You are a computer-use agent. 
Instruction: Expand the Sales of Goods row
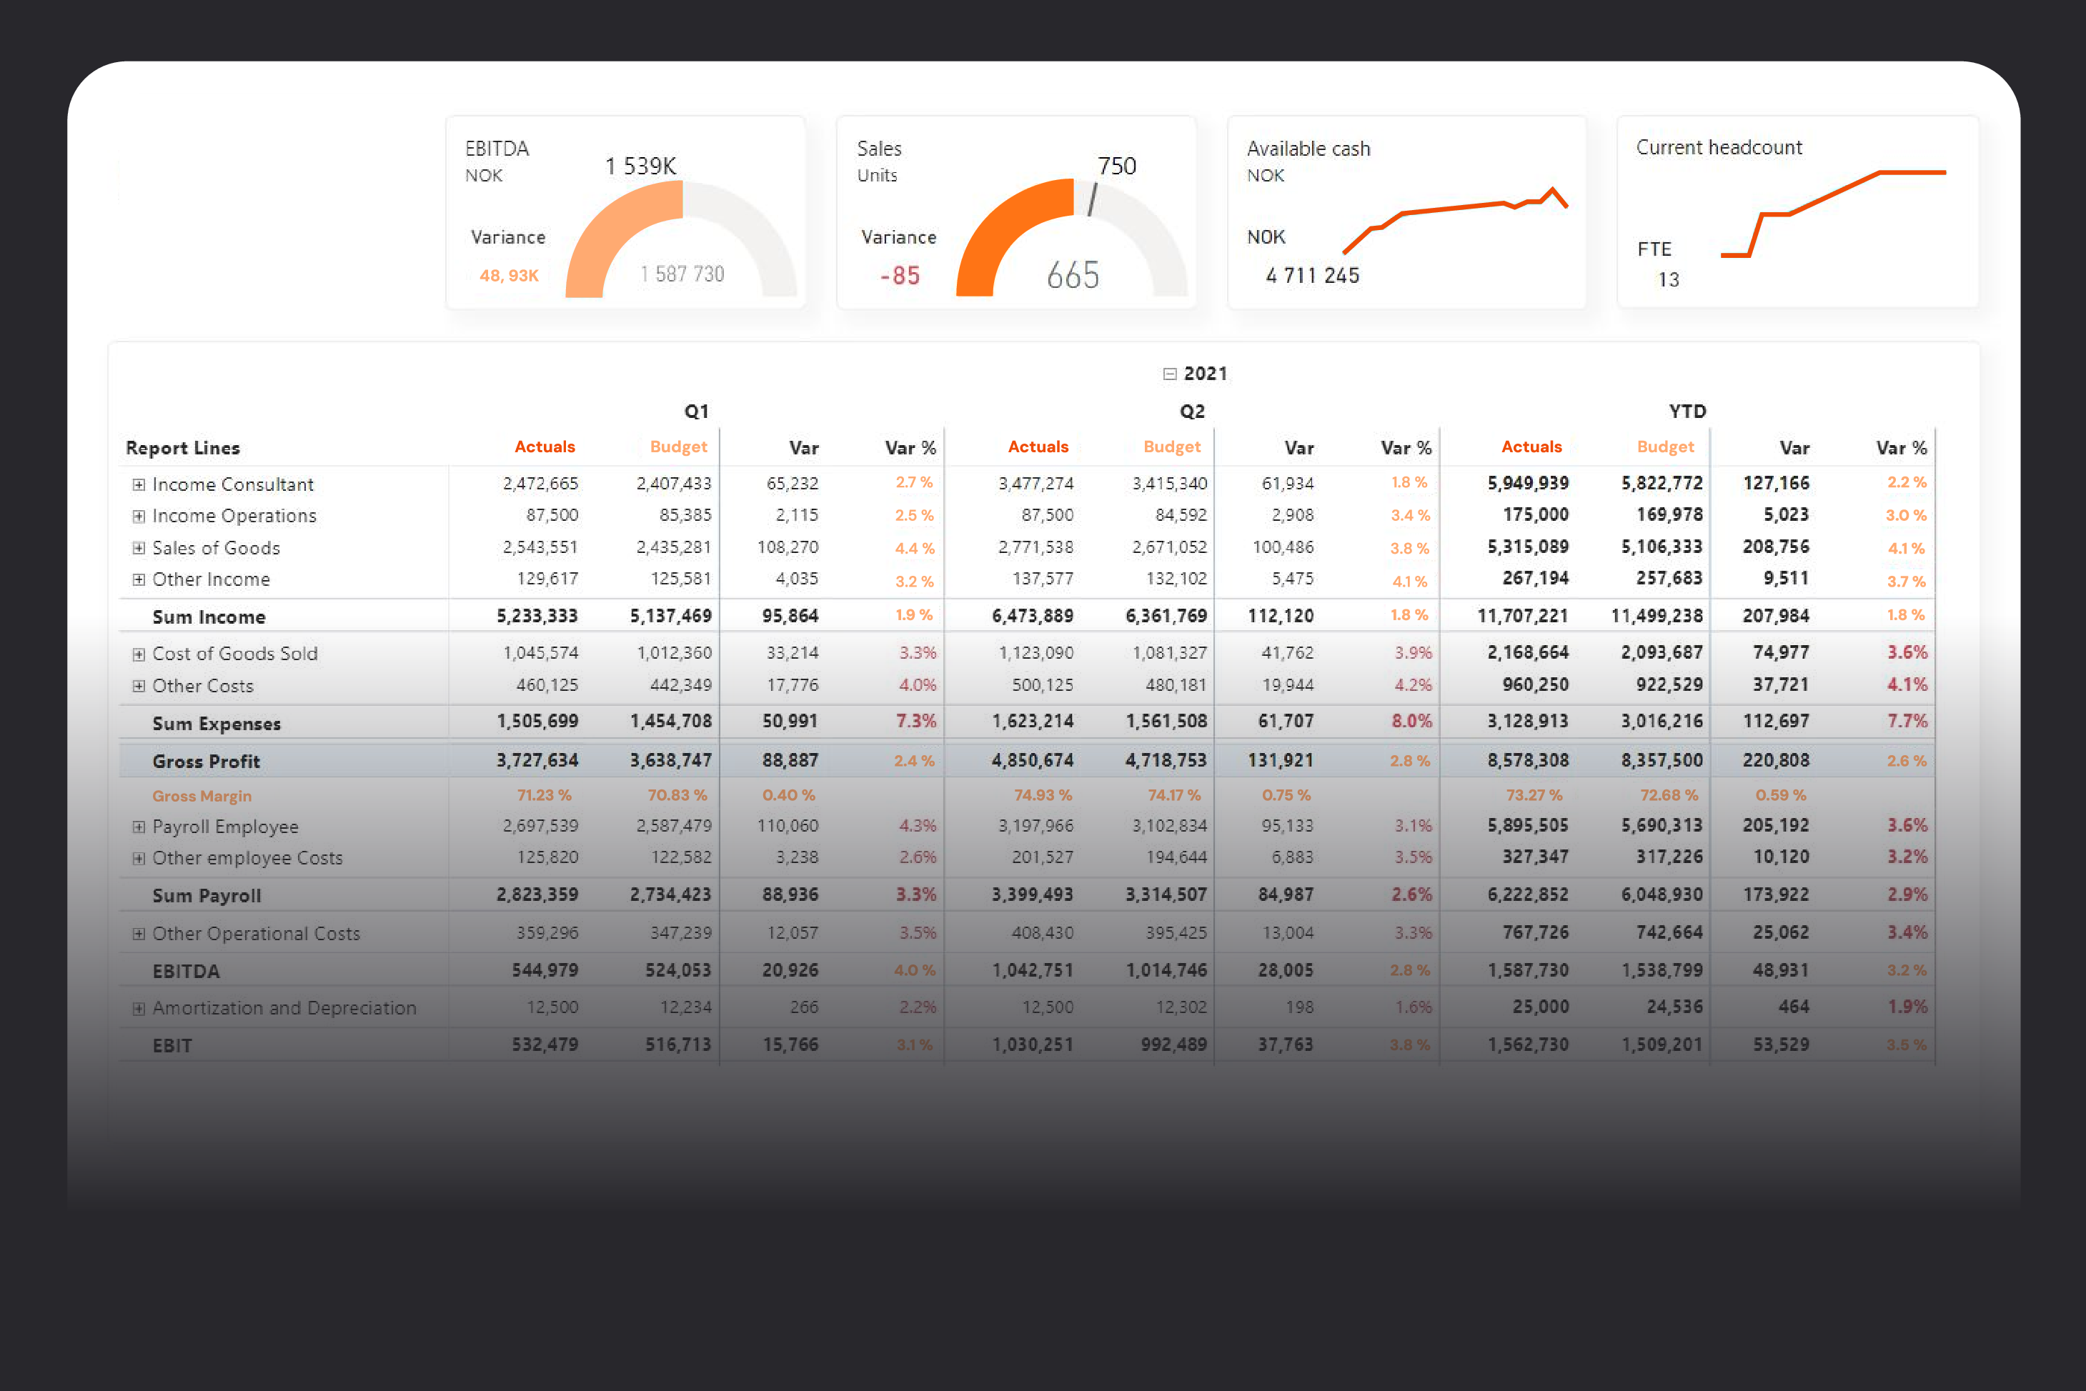pos(139,548)
